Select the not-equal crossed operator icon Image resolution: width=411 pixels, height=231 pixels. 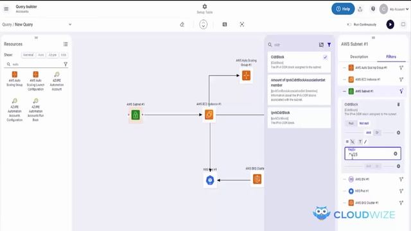353,142
